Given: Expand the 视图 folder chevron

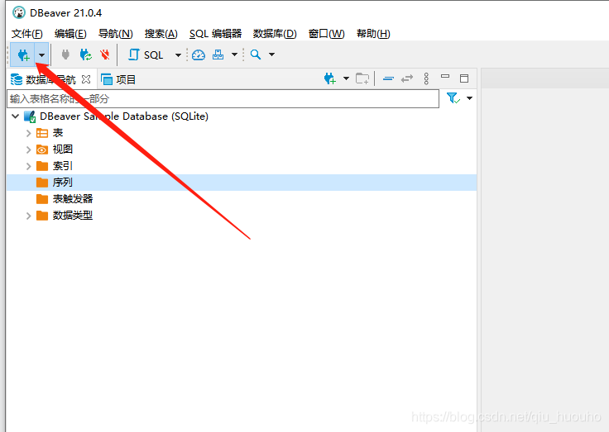Looking at the screenshot, I should pos(28,150).
